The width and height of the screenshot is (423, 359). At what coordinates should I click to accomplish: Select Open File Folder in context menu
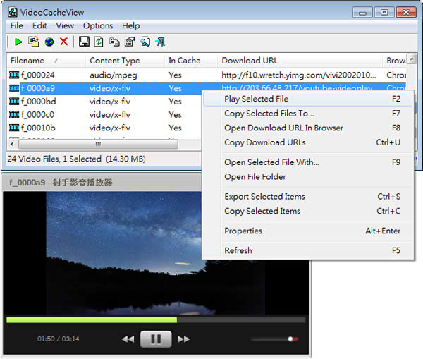click(x=255, y=177)
